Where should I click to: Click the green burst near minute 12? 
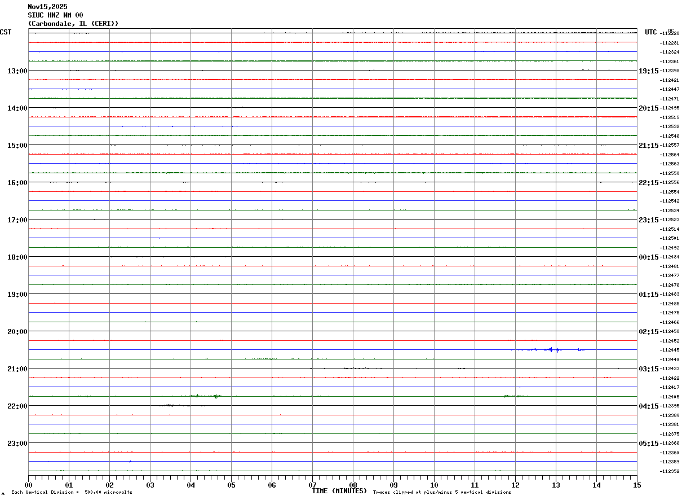pos(515,396)
